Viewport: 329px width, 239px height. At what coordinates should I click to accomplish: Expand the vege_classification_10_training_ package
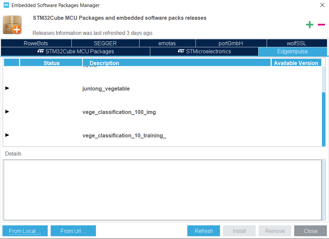[7, 135]
